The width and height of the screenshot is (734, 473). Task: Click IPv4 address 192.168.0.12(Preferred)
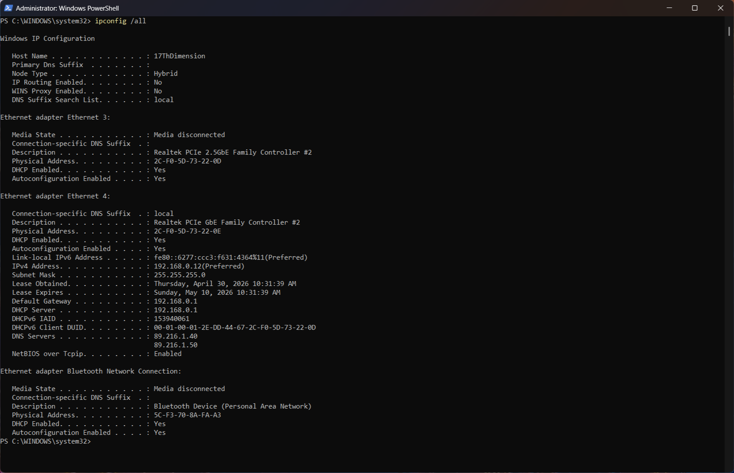[199, 266]
